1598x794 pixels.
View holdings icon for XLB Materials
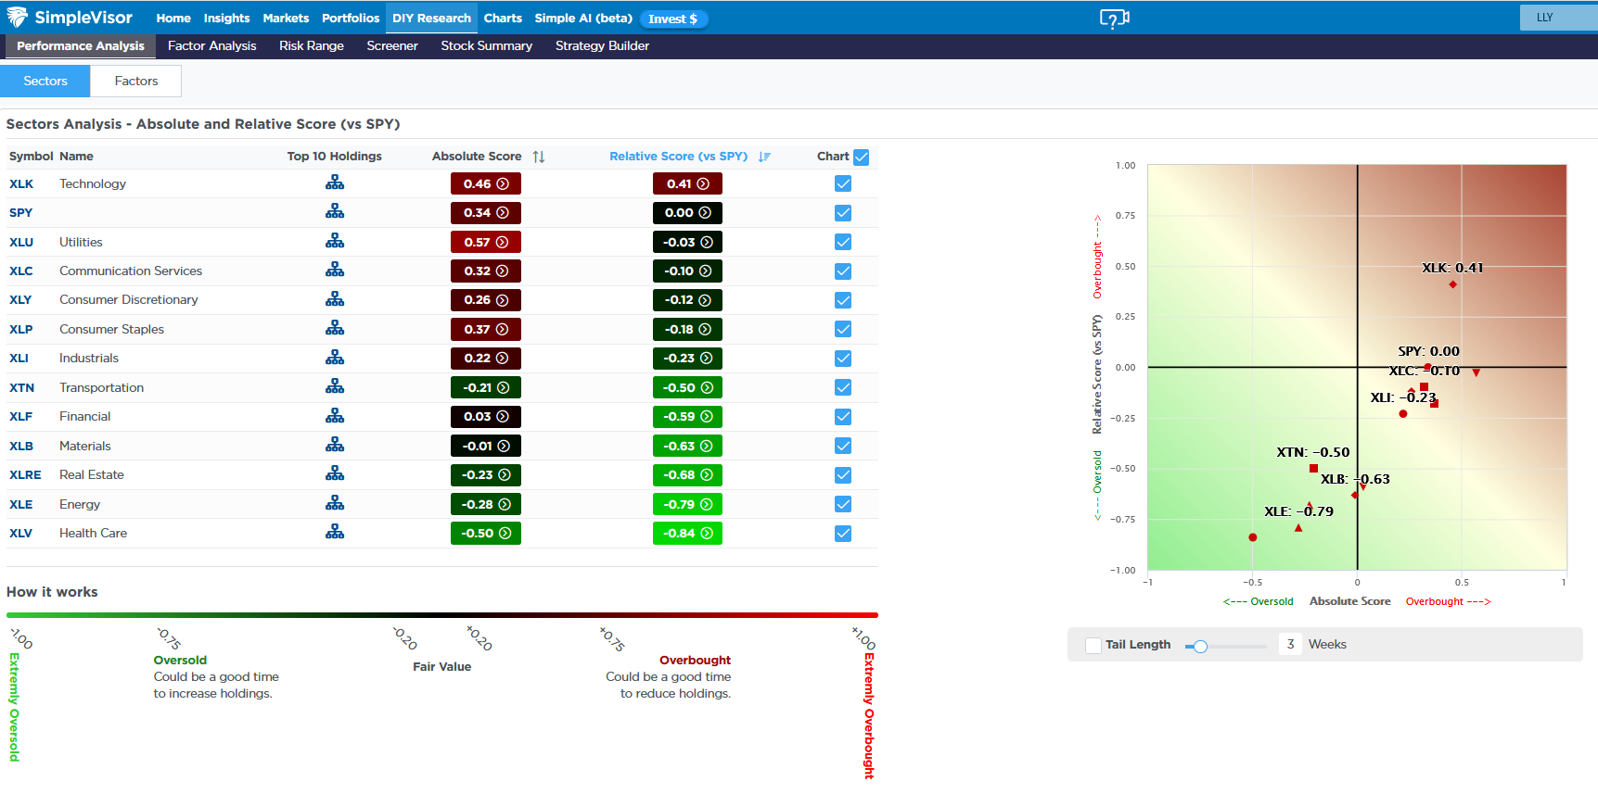pos(335,445)
